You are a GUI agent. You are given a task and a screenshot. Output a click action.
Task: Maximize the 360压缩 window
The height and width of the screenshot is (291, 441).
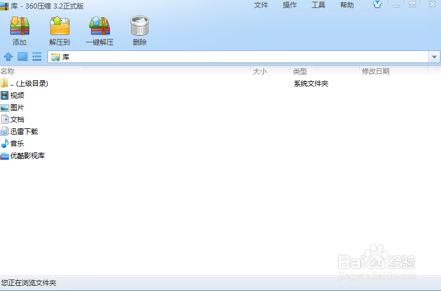[412, 5]
